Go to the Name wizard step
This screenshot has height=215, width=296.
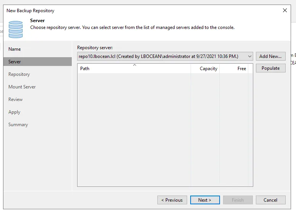15,49
